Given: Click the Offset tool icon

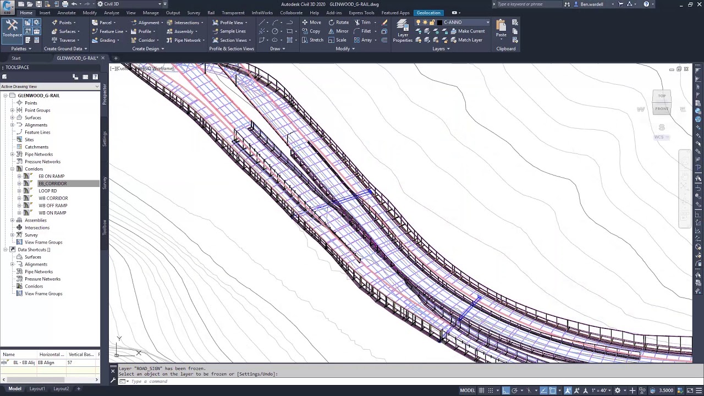Looking at the screenshot, I should (x=384, y=40).
